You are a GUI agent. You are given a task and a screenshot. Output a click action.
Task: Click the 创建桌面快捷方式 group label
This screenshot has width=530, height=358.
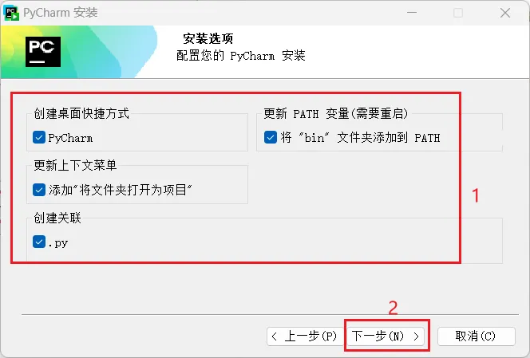pos(81,113)
